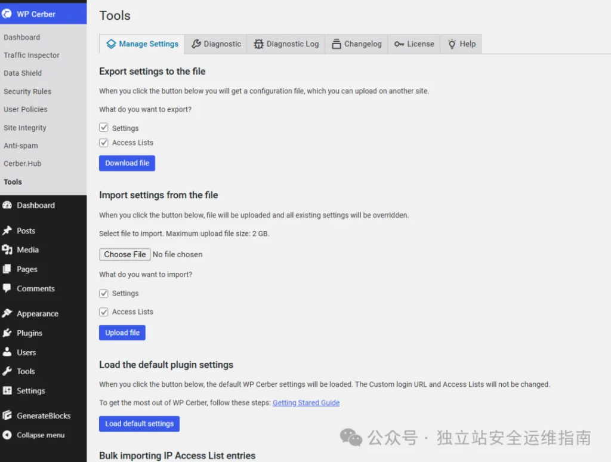Click the Appearance brush icon
Viewport: 611px width, 462px height.
tap(7, 313)
